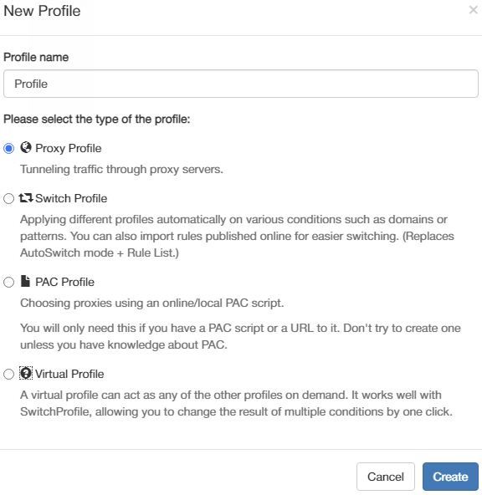Screen dimensions: 482x495
Task: Click the globe icon beside Proxy Profile
Action: click(x=26, y=147)
